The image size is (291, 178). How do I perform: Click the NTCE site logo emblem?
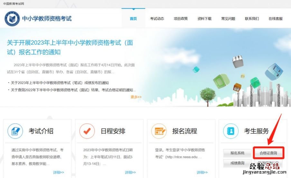pos(12,19)
